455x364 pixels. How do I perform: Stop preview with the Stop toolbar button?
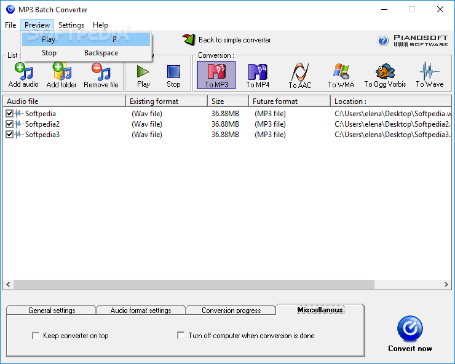pos(173,76)
